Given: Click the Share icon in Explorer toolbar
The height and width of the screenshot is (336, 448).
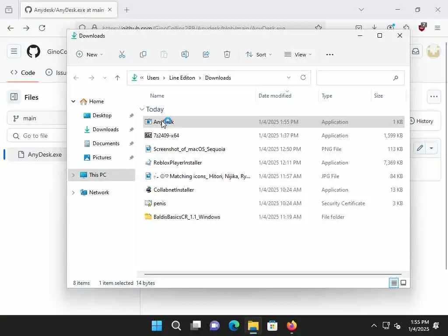Looking at the screenshot, I should (206, 54).
